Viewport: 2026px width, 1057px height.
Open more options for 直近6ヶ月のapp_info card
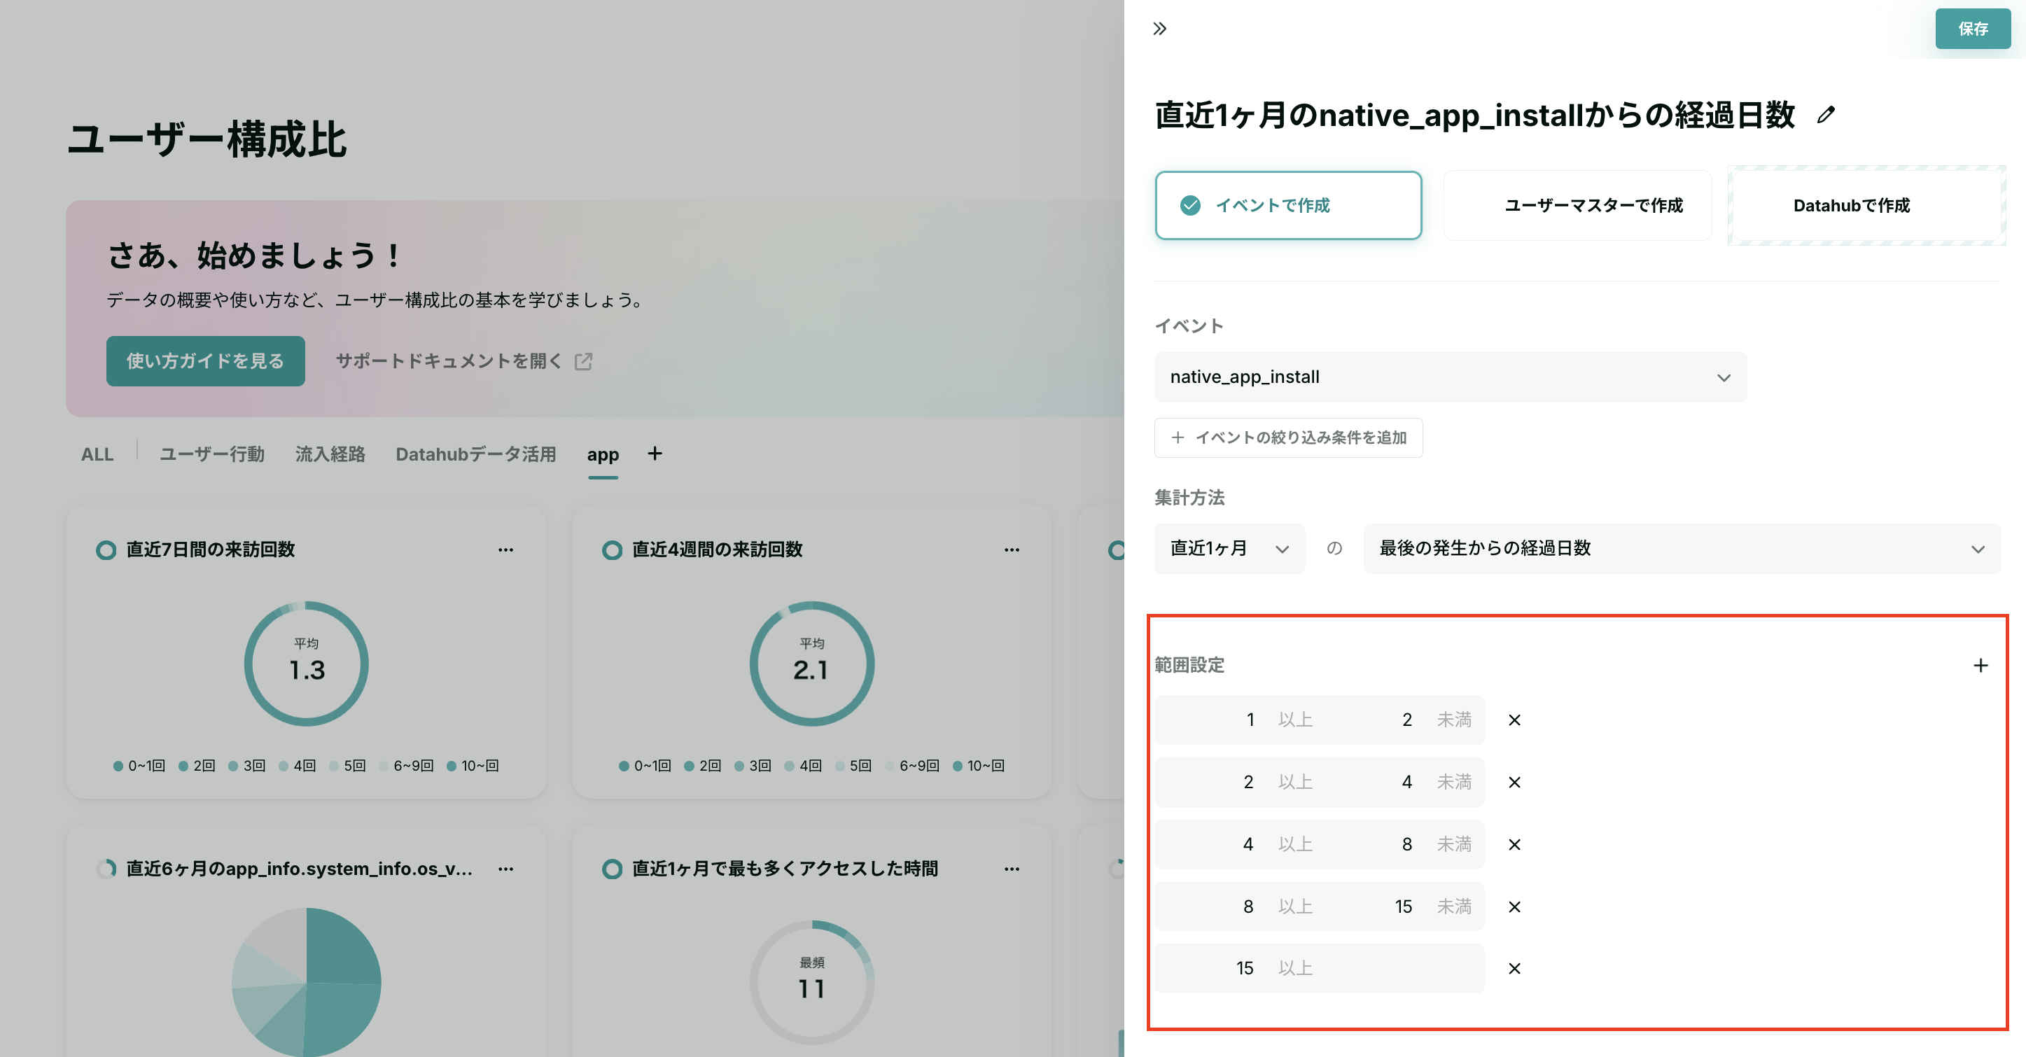pyautogui.click(x=505, y=869)
